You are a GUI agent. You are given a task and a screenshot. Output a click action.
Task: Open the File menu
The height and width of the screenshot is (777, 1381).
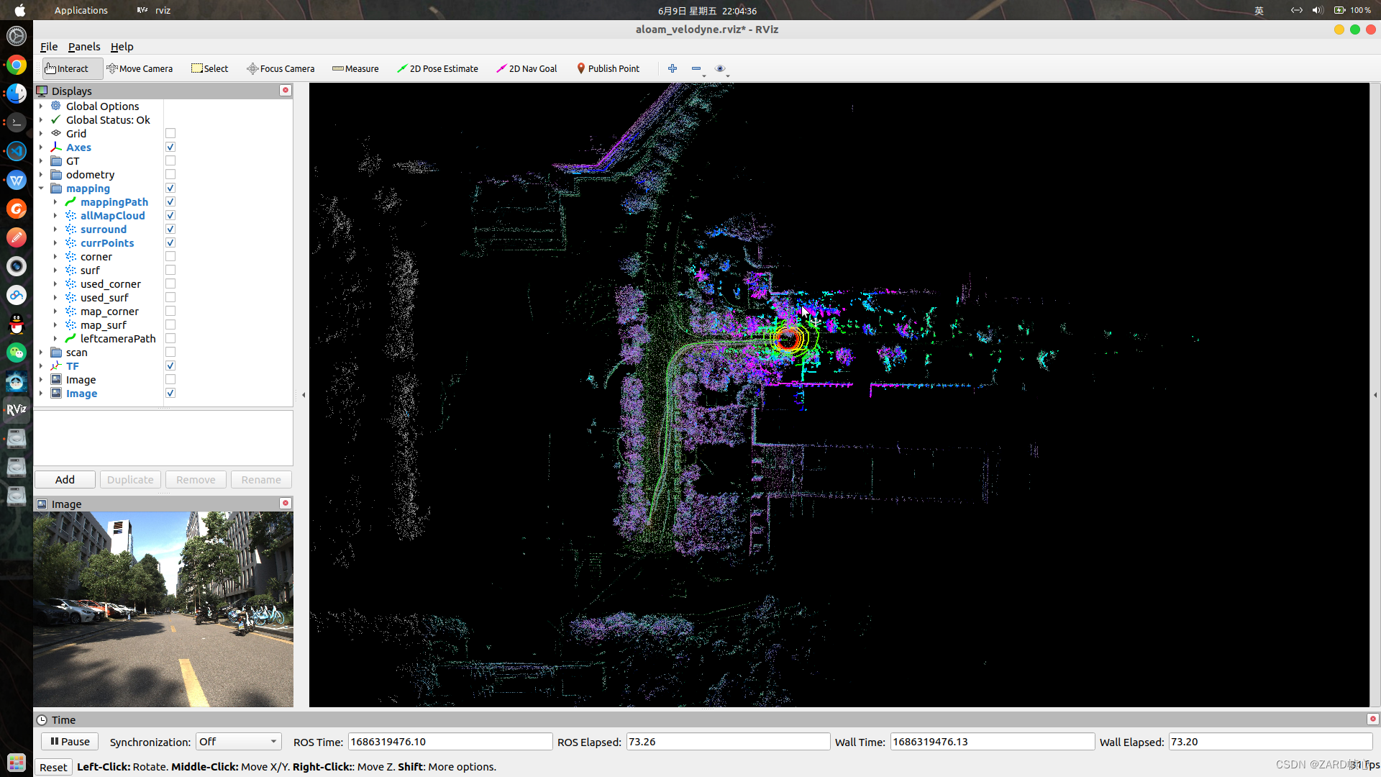[47, 47]
